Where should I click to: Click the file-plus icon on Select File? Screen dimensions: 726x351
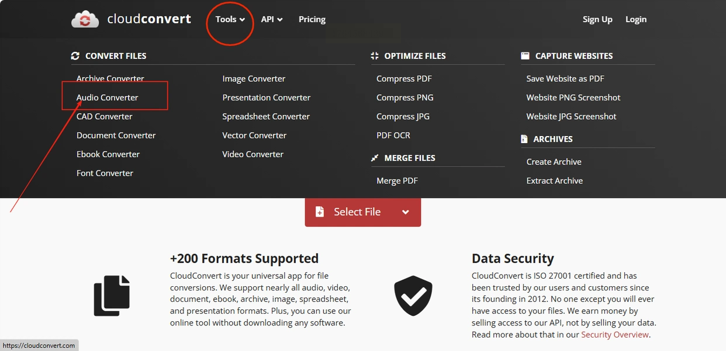click(320, 212)
